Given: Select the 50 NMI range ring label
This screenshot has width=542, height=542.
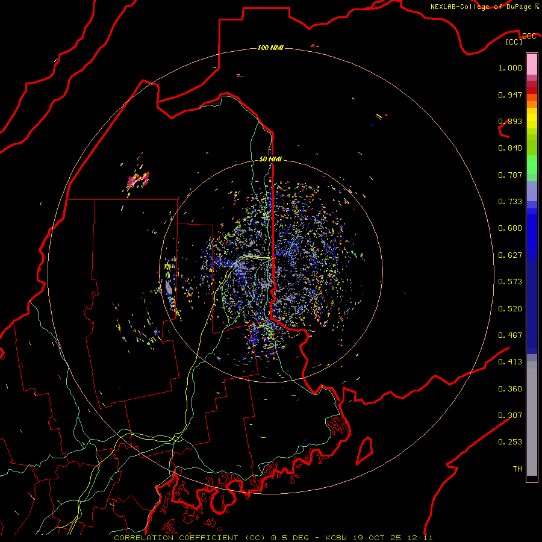Looking at the screenshot, I should click(x=270, y=159).
